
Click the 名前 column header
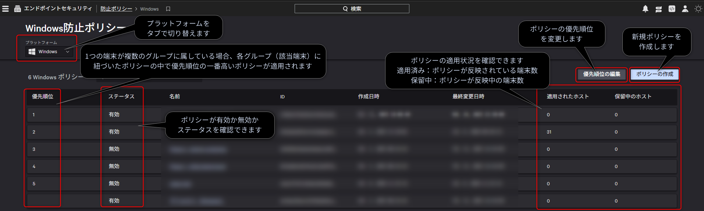174,97
